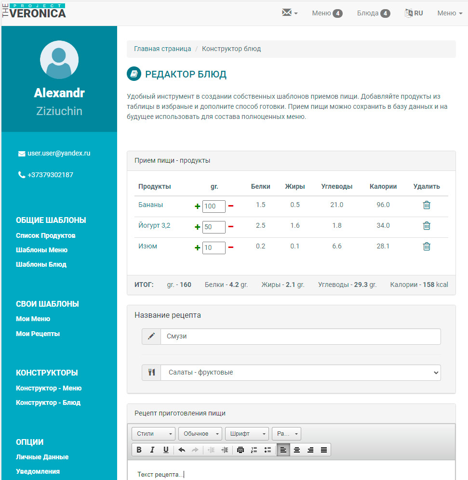Toggle underline formatting in recipe editor
The width and height of the screenshot is (468, 480).
166,450
